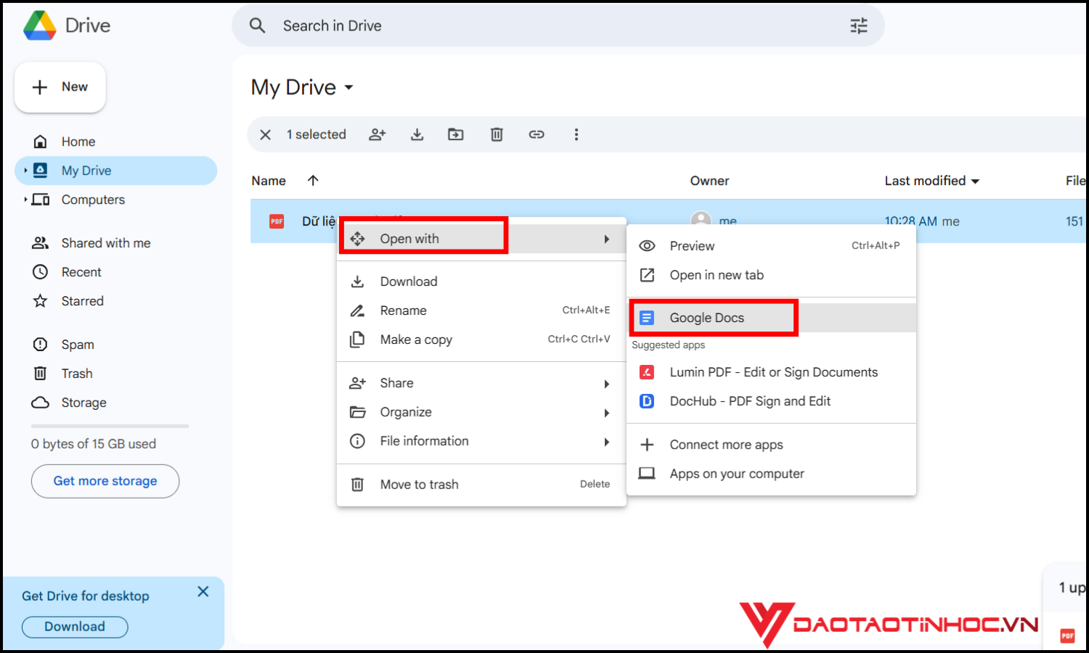Choose Google Docs in Open with submenu

[x=706, y=318]
